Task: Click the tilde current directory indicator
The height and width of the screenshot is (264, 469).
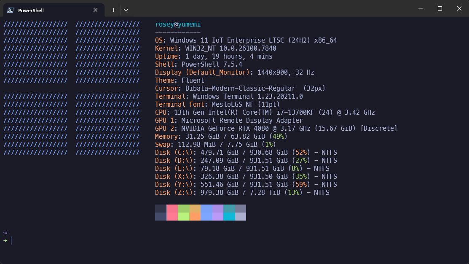Action: click(5, 232)
